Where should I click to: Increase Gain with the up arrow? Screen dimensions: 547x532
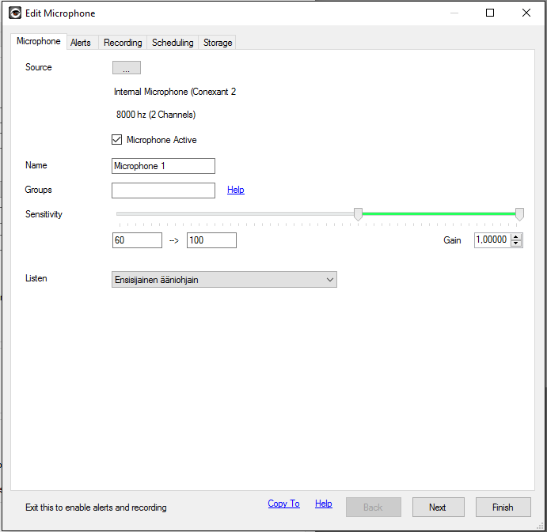pos(516,237)
